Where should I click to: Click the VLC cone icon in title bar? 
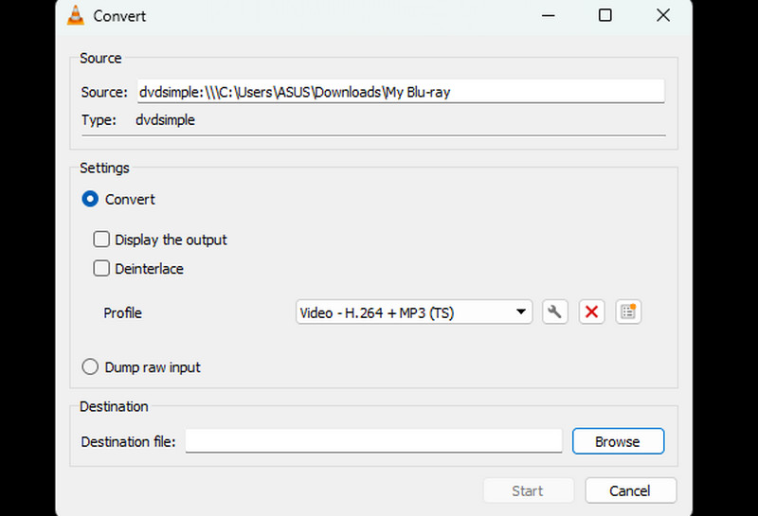76,16
